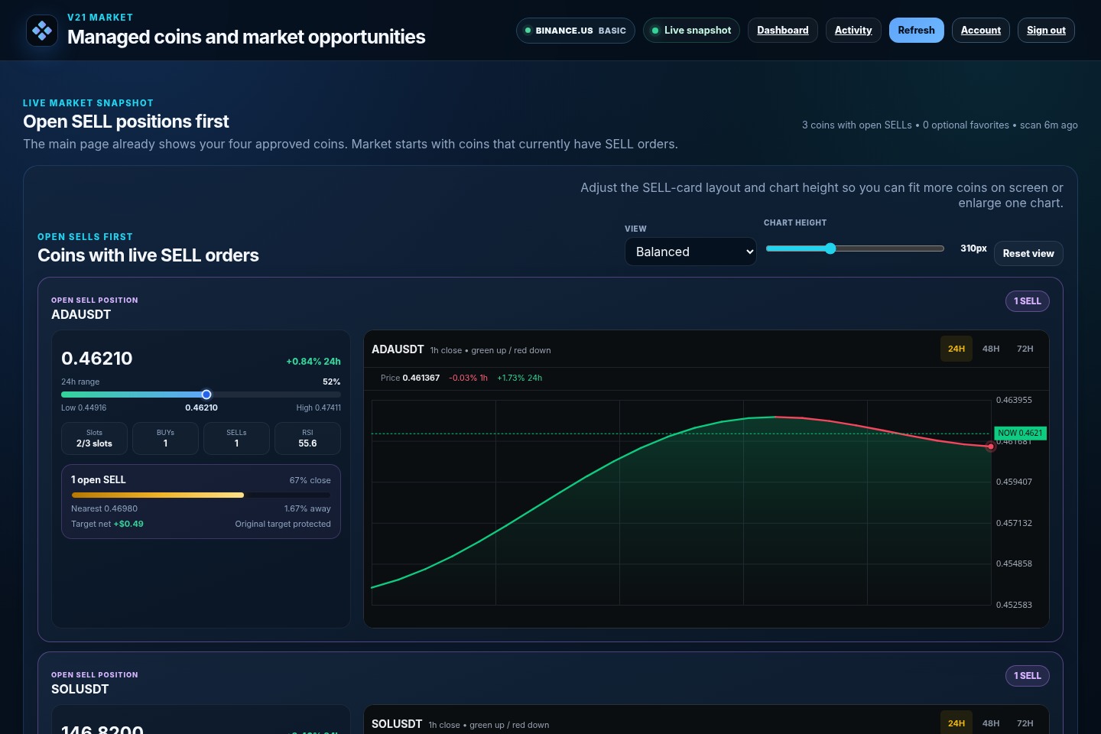Open the Dashboard link
The width and height of the screenshot is (1101, 734).
783,31
